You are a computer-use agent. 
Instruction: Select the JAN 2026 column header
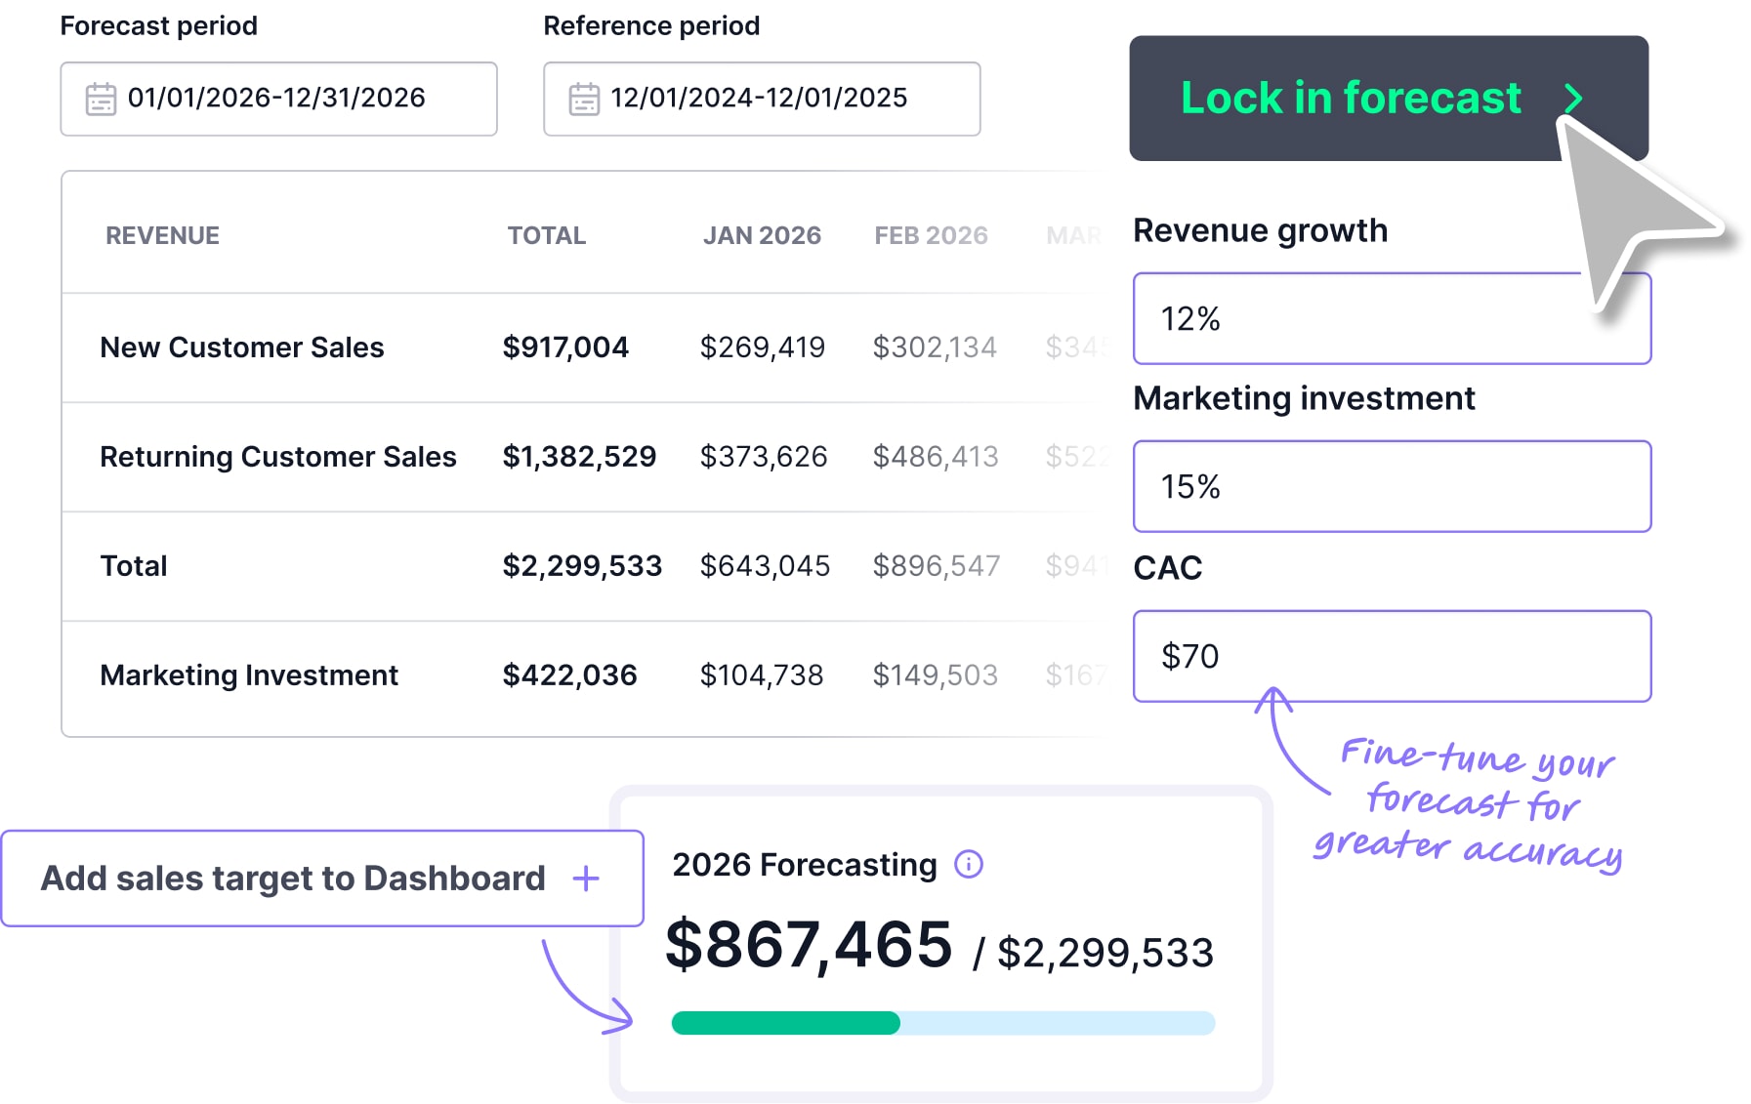[762, 235]
